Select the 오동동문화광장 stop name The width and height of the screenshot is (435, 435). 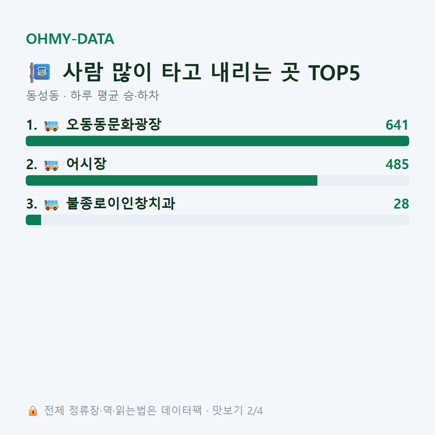point(114,124)
